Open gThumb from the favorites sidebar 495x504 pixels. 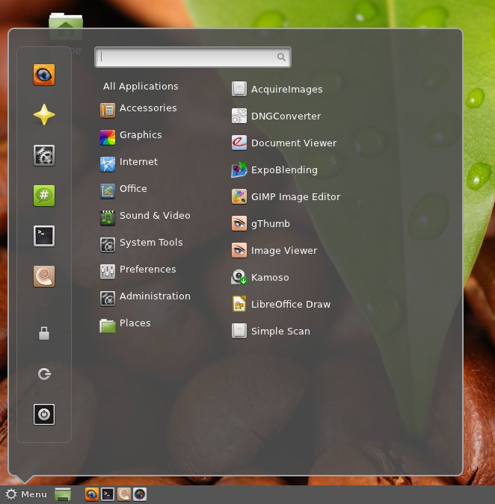[x=44, y=75]
